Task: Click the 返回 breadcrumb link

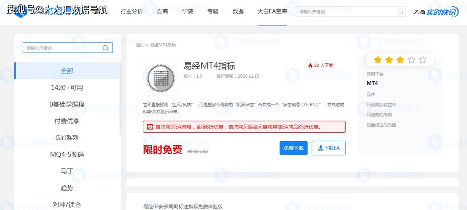Action: 140,45
